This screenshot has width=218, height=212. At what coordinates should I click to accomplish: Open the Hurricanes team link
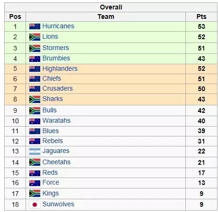(58, 26)
